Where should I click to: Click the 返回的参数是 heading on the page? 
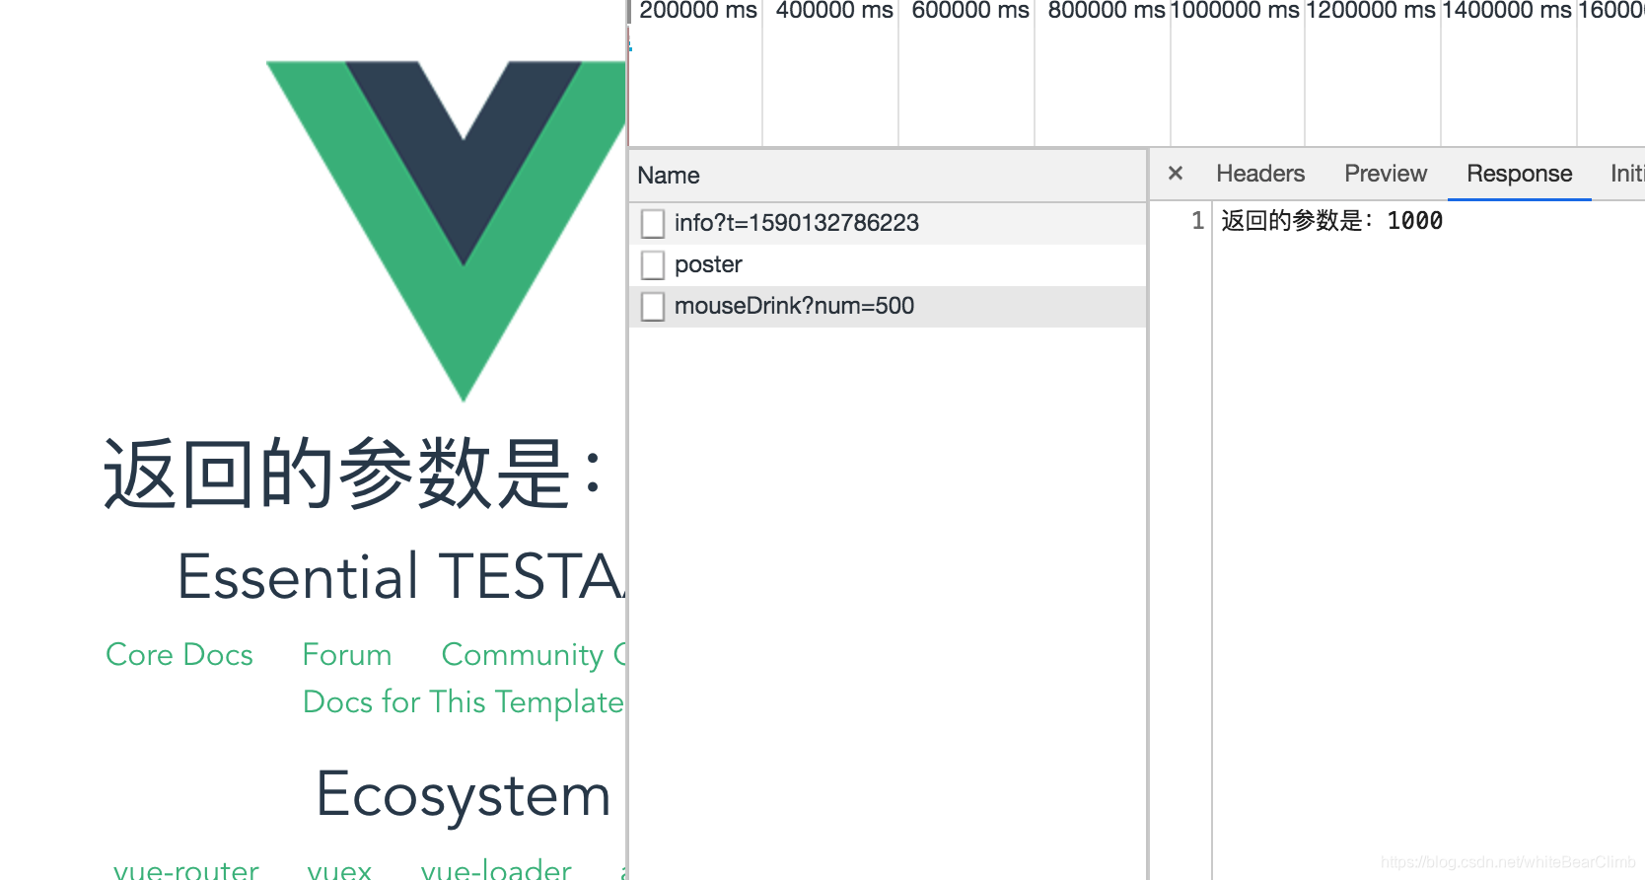point(353,474)
